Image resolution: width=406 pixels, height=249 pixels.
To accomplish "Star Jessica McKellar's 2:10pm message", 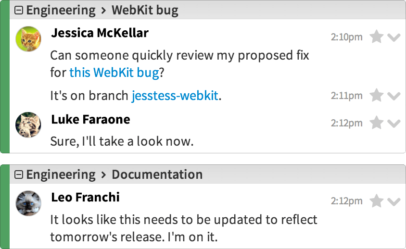I will [x=376, y=37].
